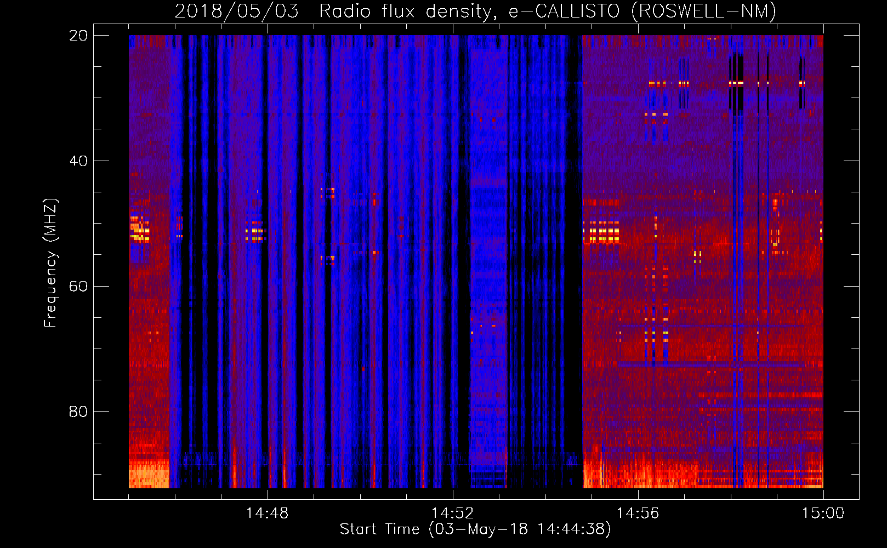Click the "Start Time (03-May-18 14:44:38)" label
The image size is (887, 548).
pos(475,529)
